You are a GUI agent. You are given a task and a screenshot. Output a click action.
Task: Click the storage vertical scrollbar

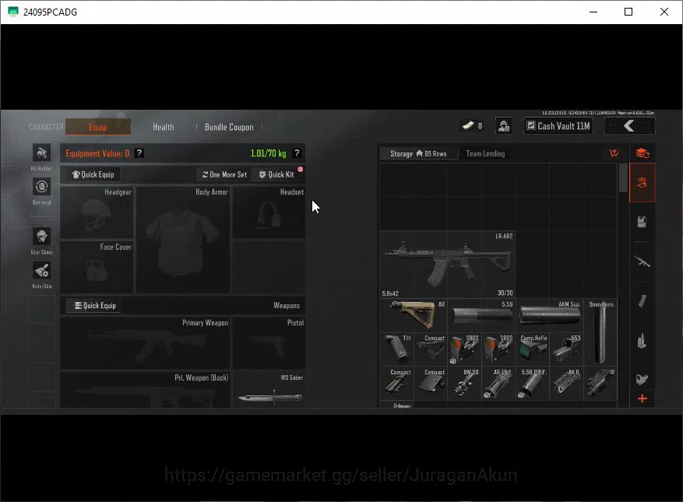[623, 285]
